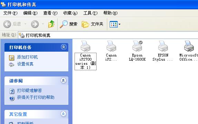Click the 打印机任务 panel header
This screenshot has width=198, height=124.
(36, 48)
